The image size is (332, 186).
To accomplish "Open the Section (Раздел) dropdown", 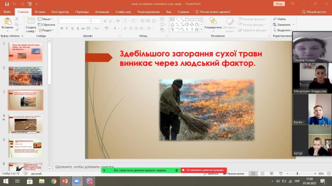I will click(x=46, y=30).
